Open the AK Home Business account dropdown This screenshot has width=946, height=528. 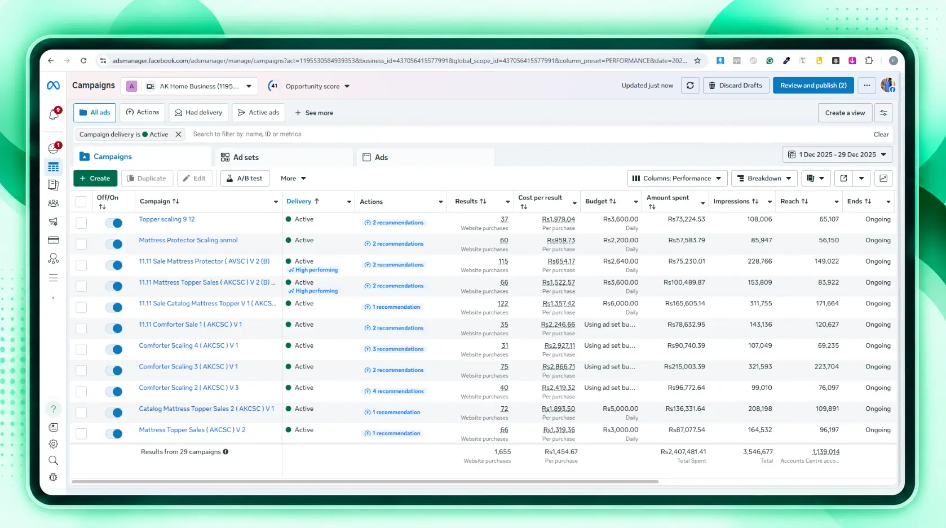(x=199, y=86)
